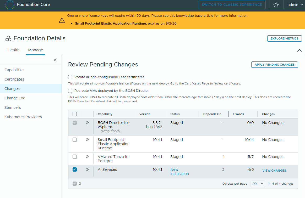
Task: Click the Foundation Details cluster icon
Action: (8, 38)
